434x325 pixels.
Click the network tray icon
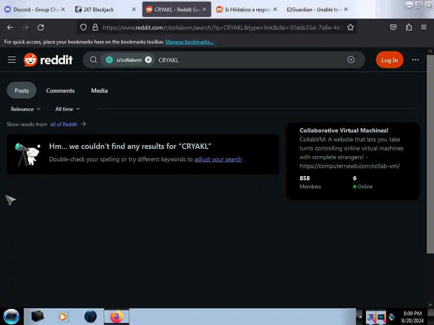point(371,317)
